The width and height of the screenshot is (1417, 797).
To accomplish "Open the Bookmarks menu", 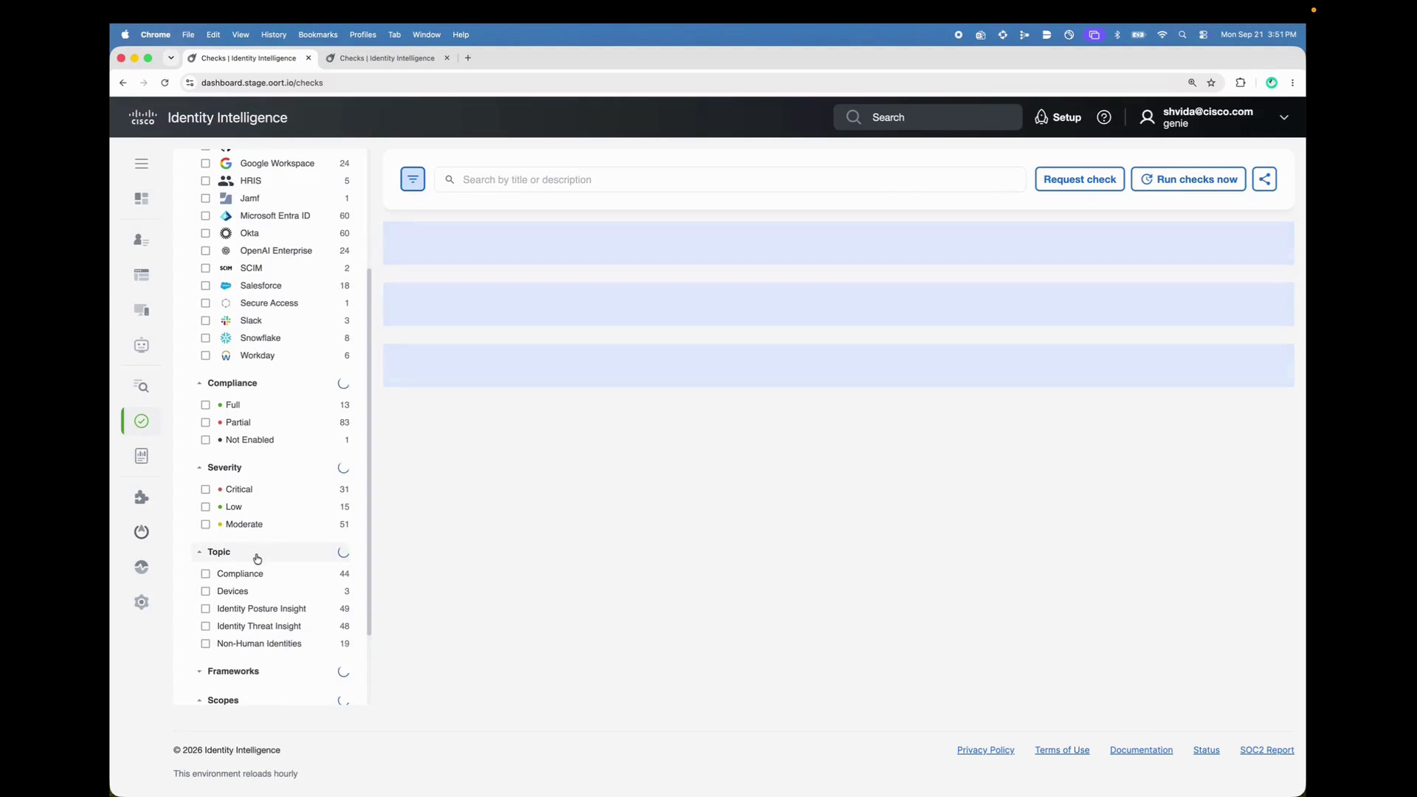I will pyautogui.click(x=317, y=35).
